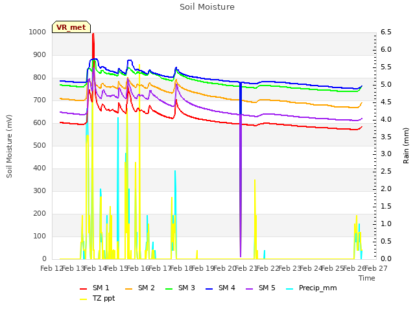Click the Soil Moisture (mV) axis label
Image resolution: width=415 pixels, height=311 pixels.
click(x=9, y=146)
